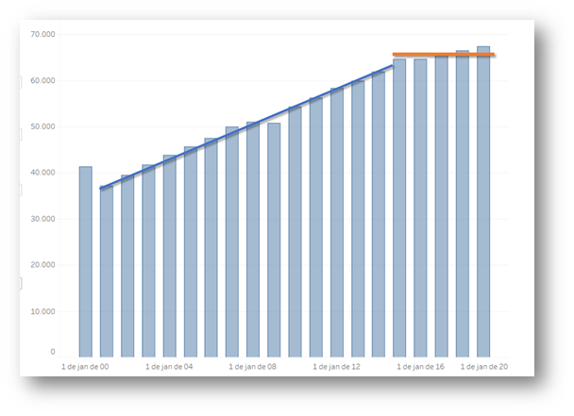574x416 pixels.
Task: Select the 10.000 y-axis label
Action: tap(42, 311)
